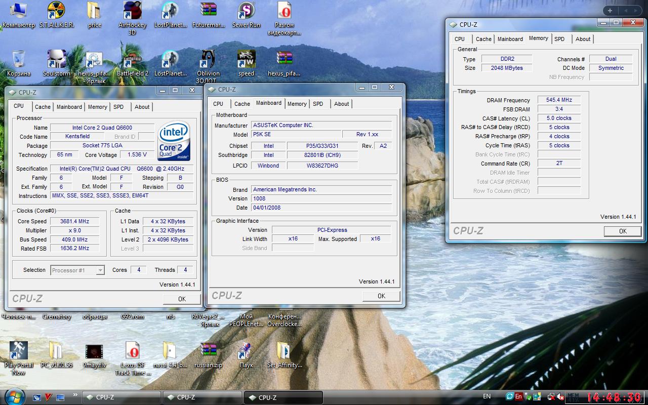Screen dimensions: 648x405
Task: Click the muted volume tray icon
Action: pos(560,397)
